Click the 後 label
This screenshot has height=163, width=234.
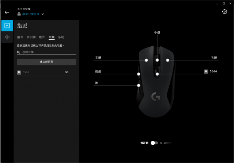coord(97,83)
